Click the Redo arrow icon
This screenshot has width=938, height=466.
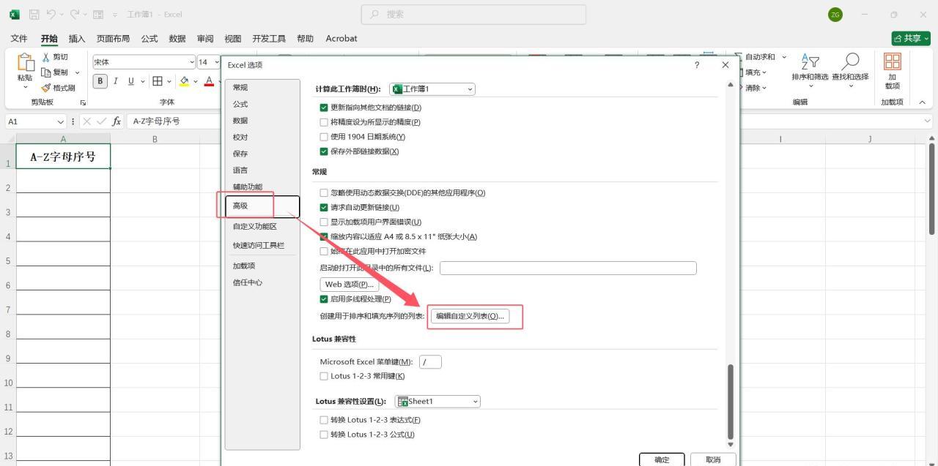click(74, 15)
